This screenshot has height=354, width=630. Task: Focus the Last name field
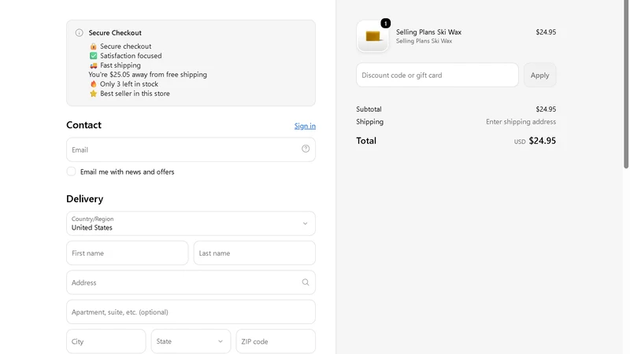click(x=254, y=253)
